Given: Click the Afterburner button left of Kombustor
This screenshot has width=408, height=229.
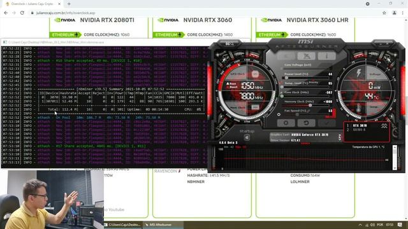Looking at the screenshot, I should tap(286, 56).
